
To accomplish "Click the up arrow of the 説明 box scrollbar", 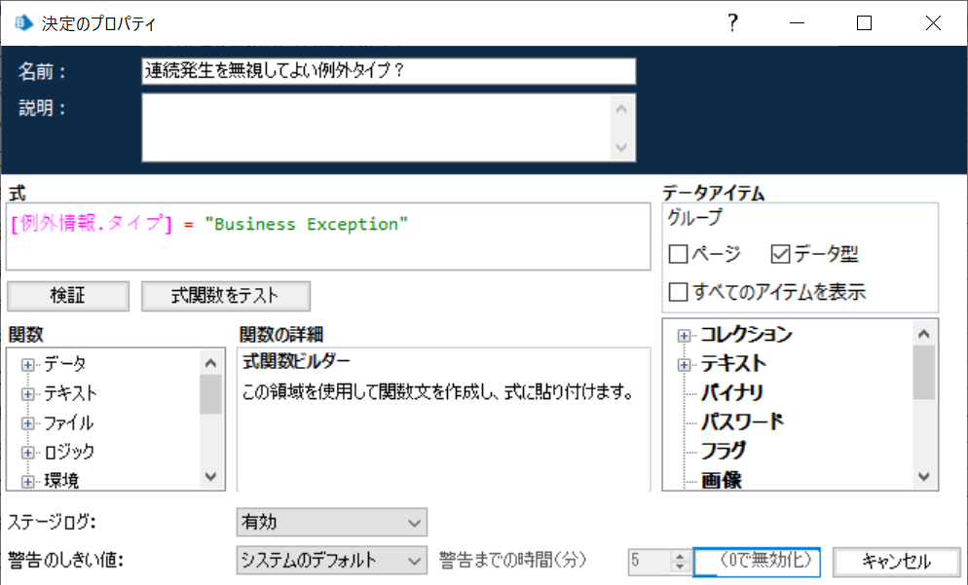I will point(621,109).
